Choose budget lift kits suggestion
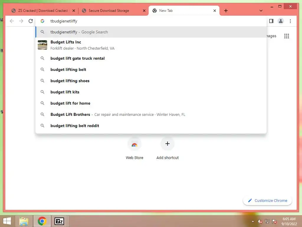The image size is (302, 227). click(151, 92)
